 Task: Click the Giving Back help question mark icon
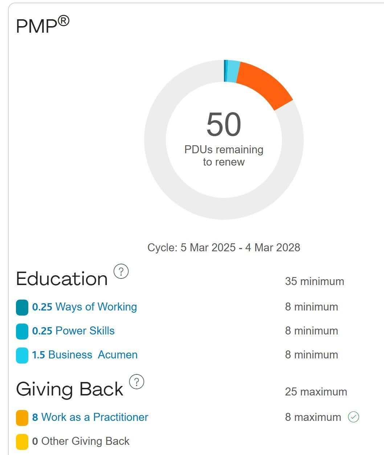click(136, 382)
